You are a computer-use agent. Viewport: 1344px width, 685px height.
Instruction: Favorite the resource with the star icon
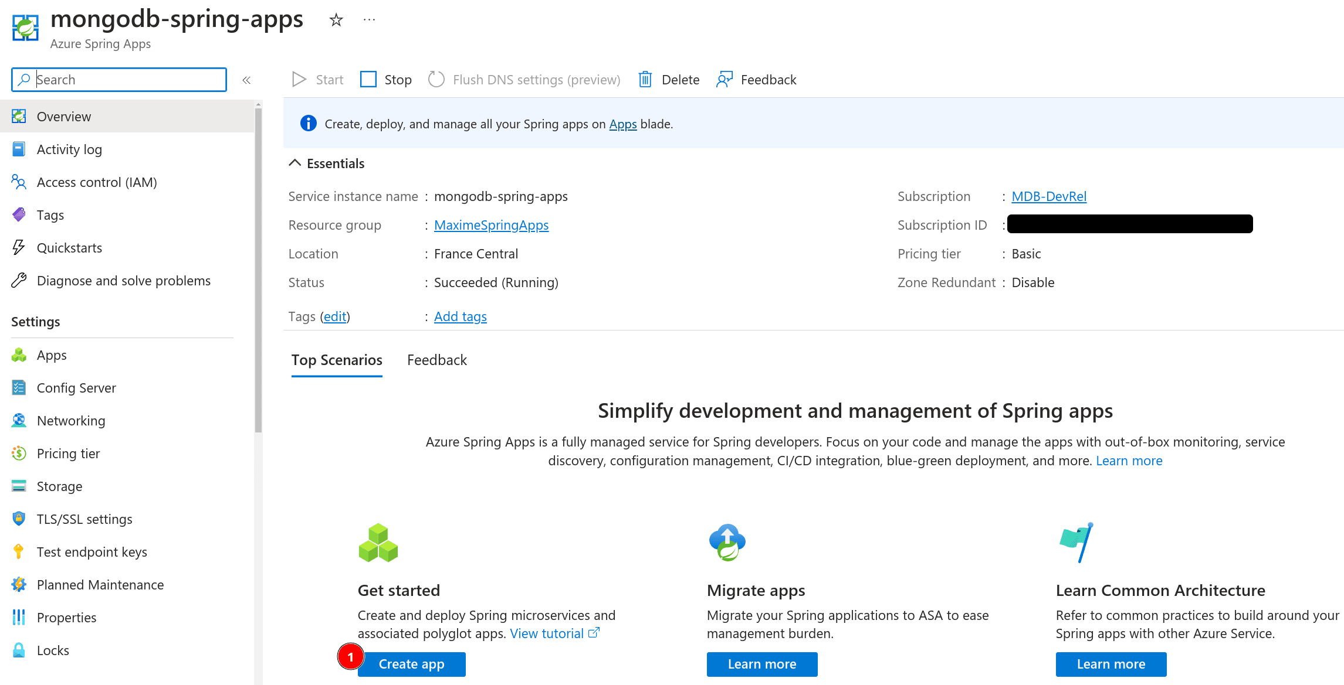336,20
